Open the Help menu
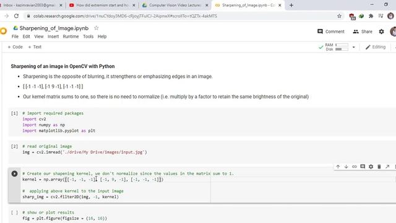 pos(102,37)
